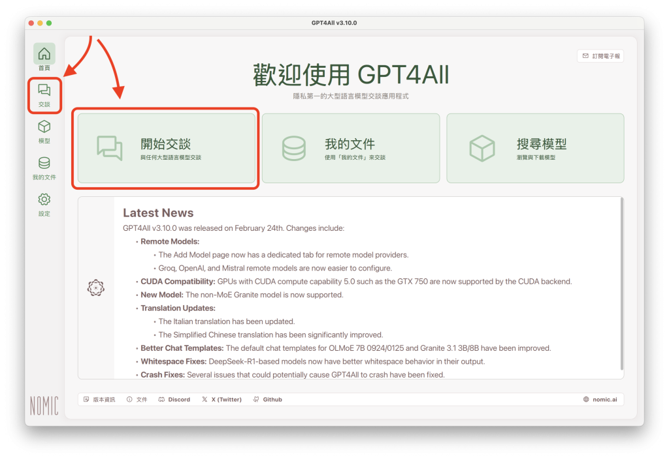Click the Nomic logo in sidebar
The height and width of the screenshot is (459, 669).
coord(44,406)
